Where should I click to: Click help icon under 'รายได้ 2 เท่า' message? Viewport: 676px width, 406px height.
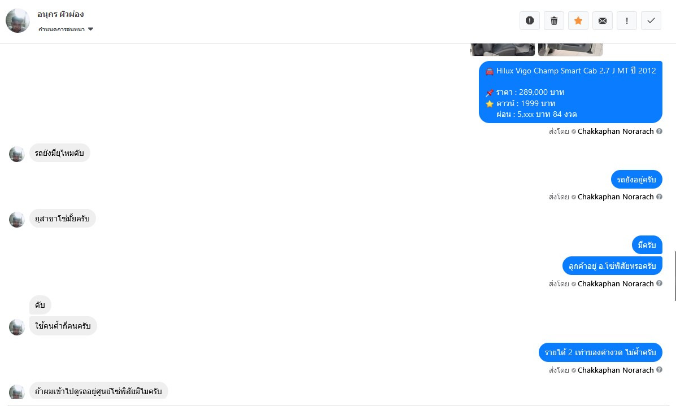pos(659,370)
